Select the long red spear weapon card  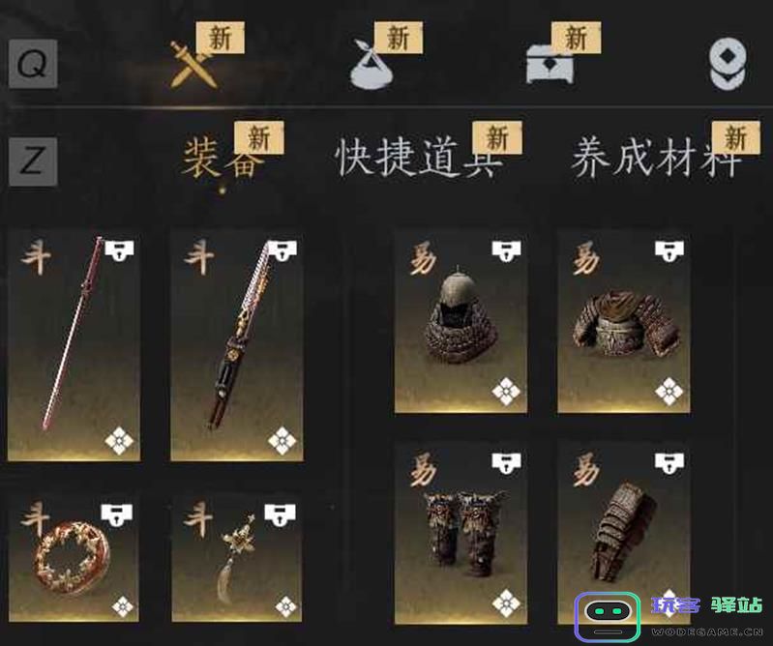(x=74, y=347)
